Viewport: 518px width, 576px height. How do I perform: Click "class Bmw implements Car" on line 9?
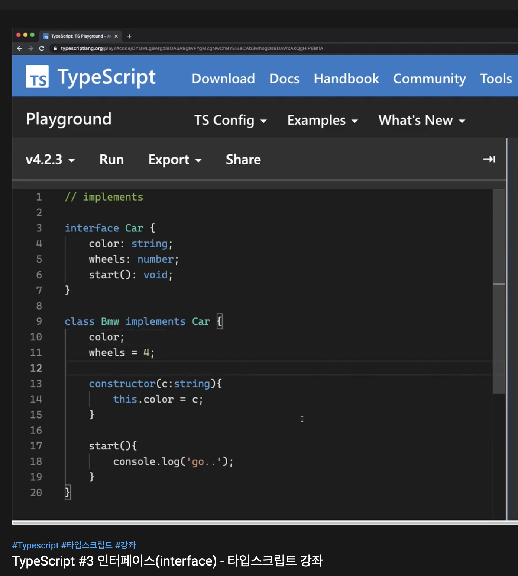(x=137, y=321)
